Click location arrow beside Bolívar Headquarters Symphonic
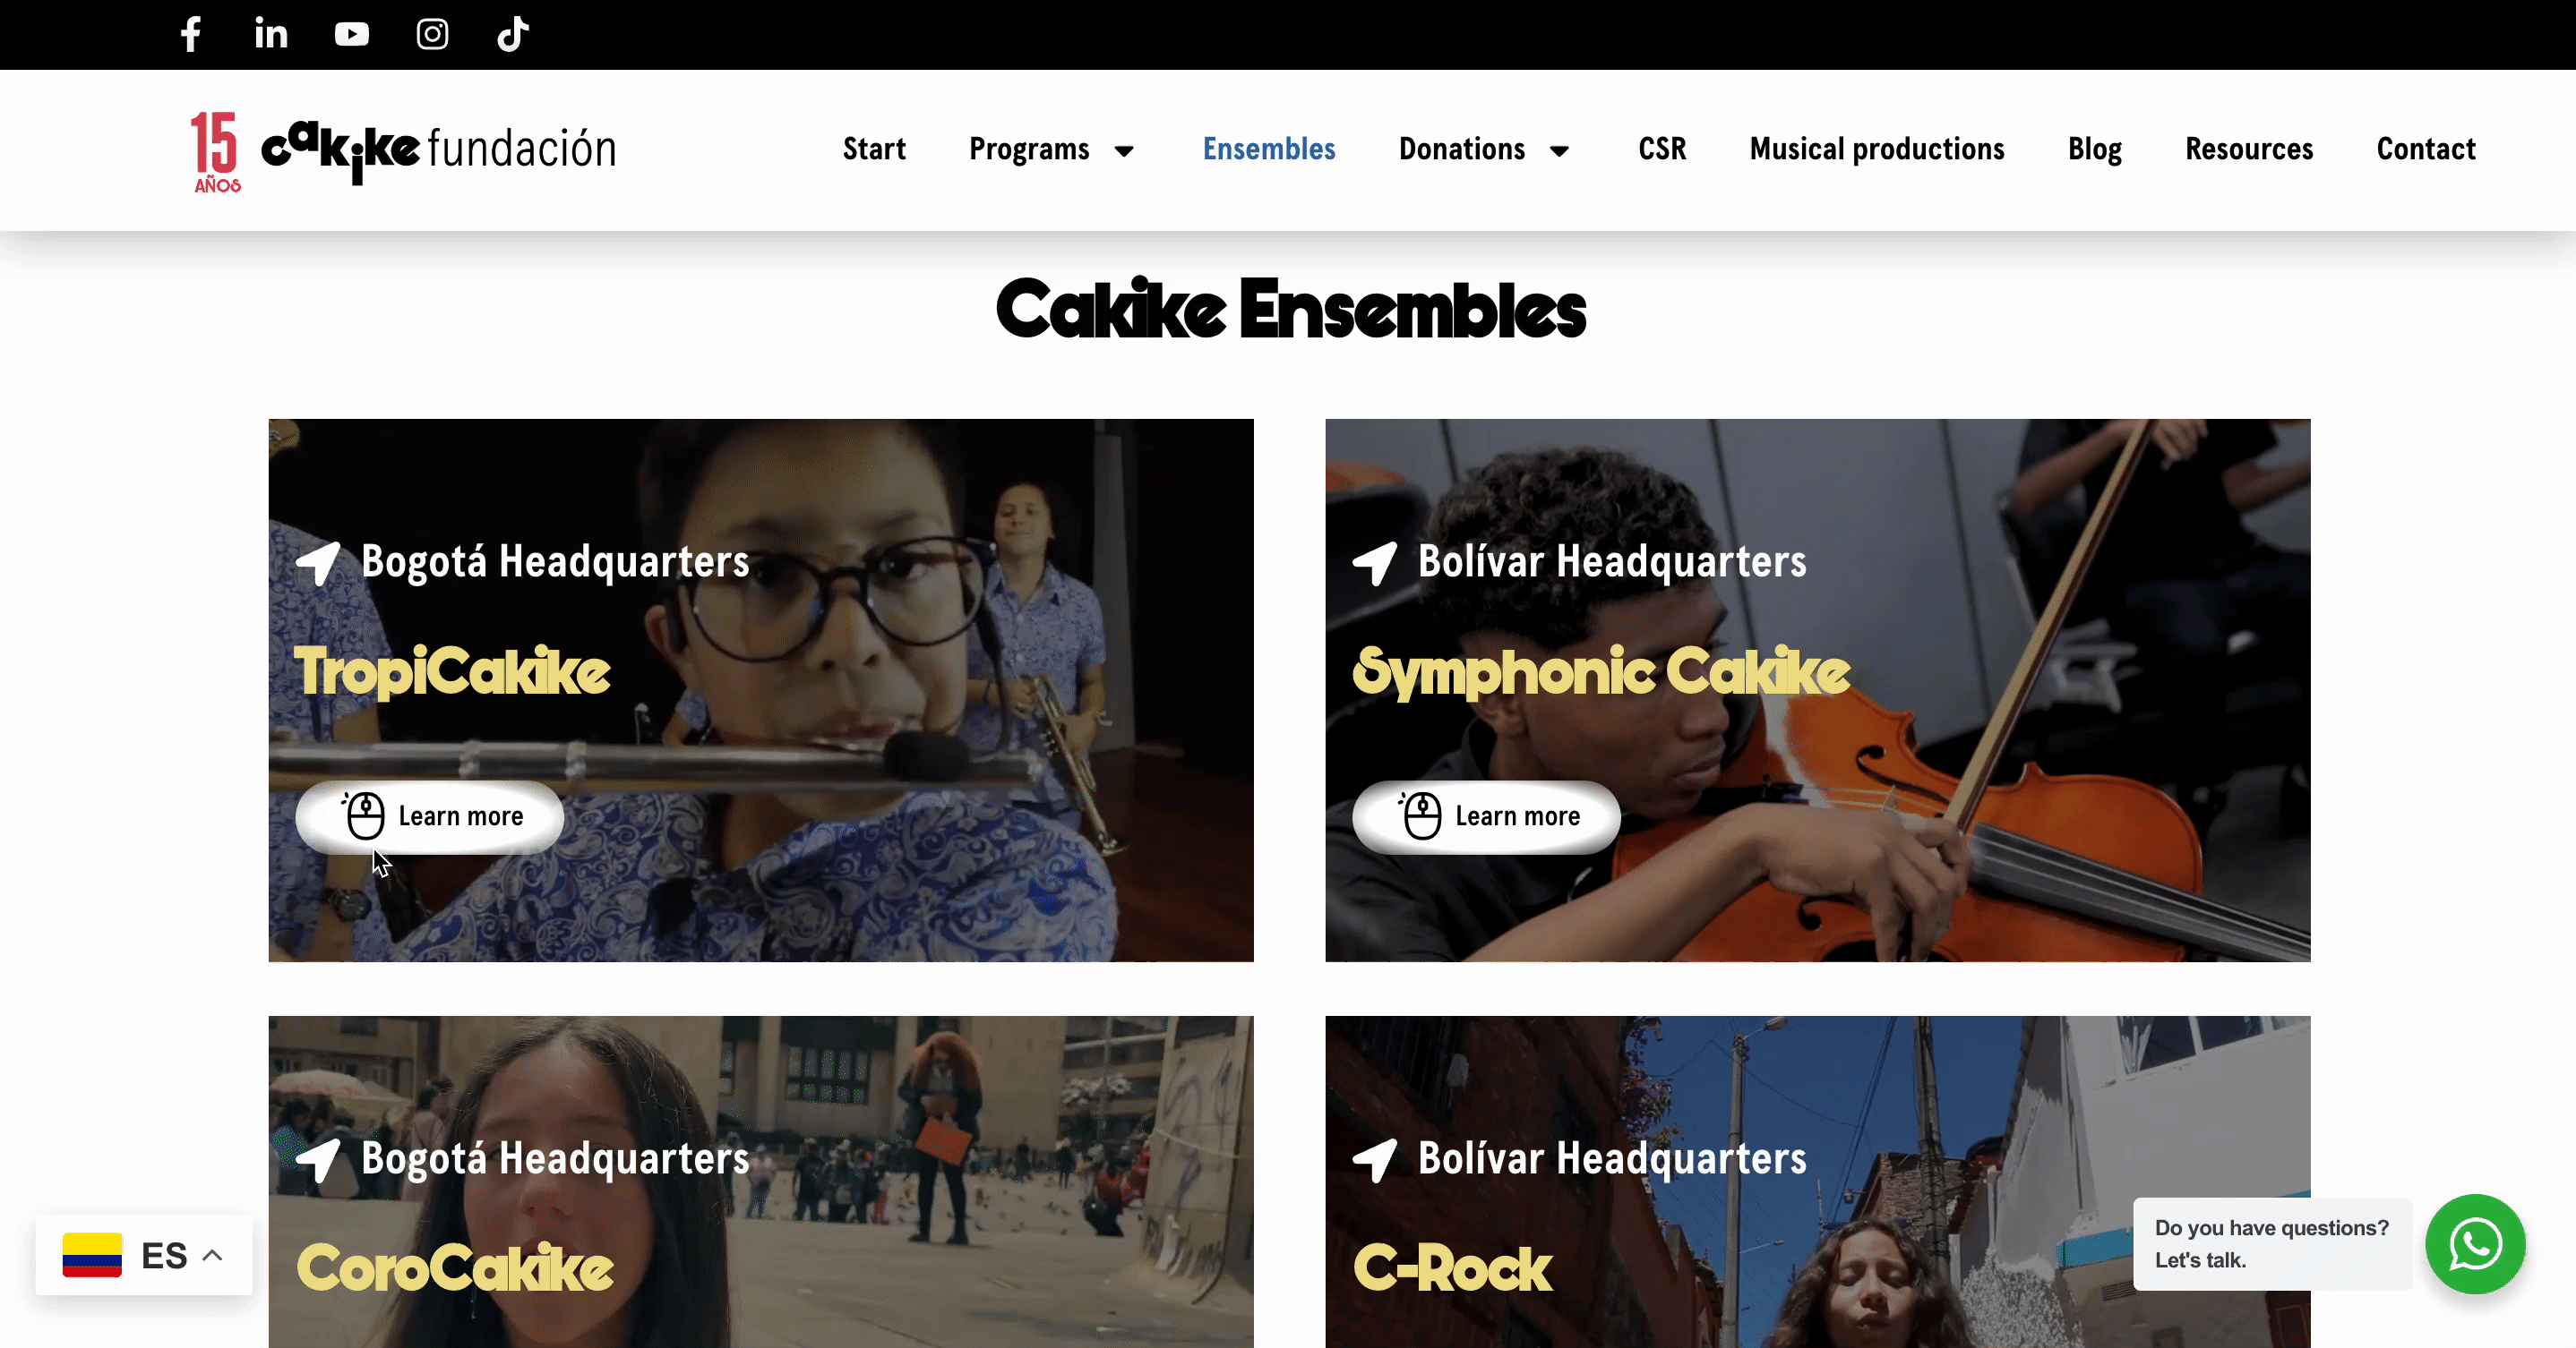2576x1348 pixels. 1375,563
